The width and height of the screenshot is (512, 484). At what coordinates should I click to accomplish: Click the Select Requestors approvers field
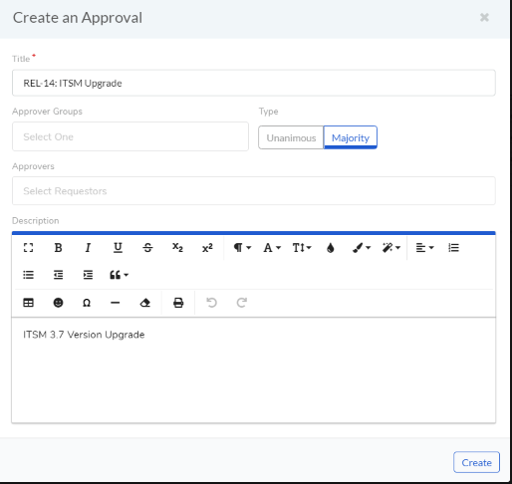[254, 191]
